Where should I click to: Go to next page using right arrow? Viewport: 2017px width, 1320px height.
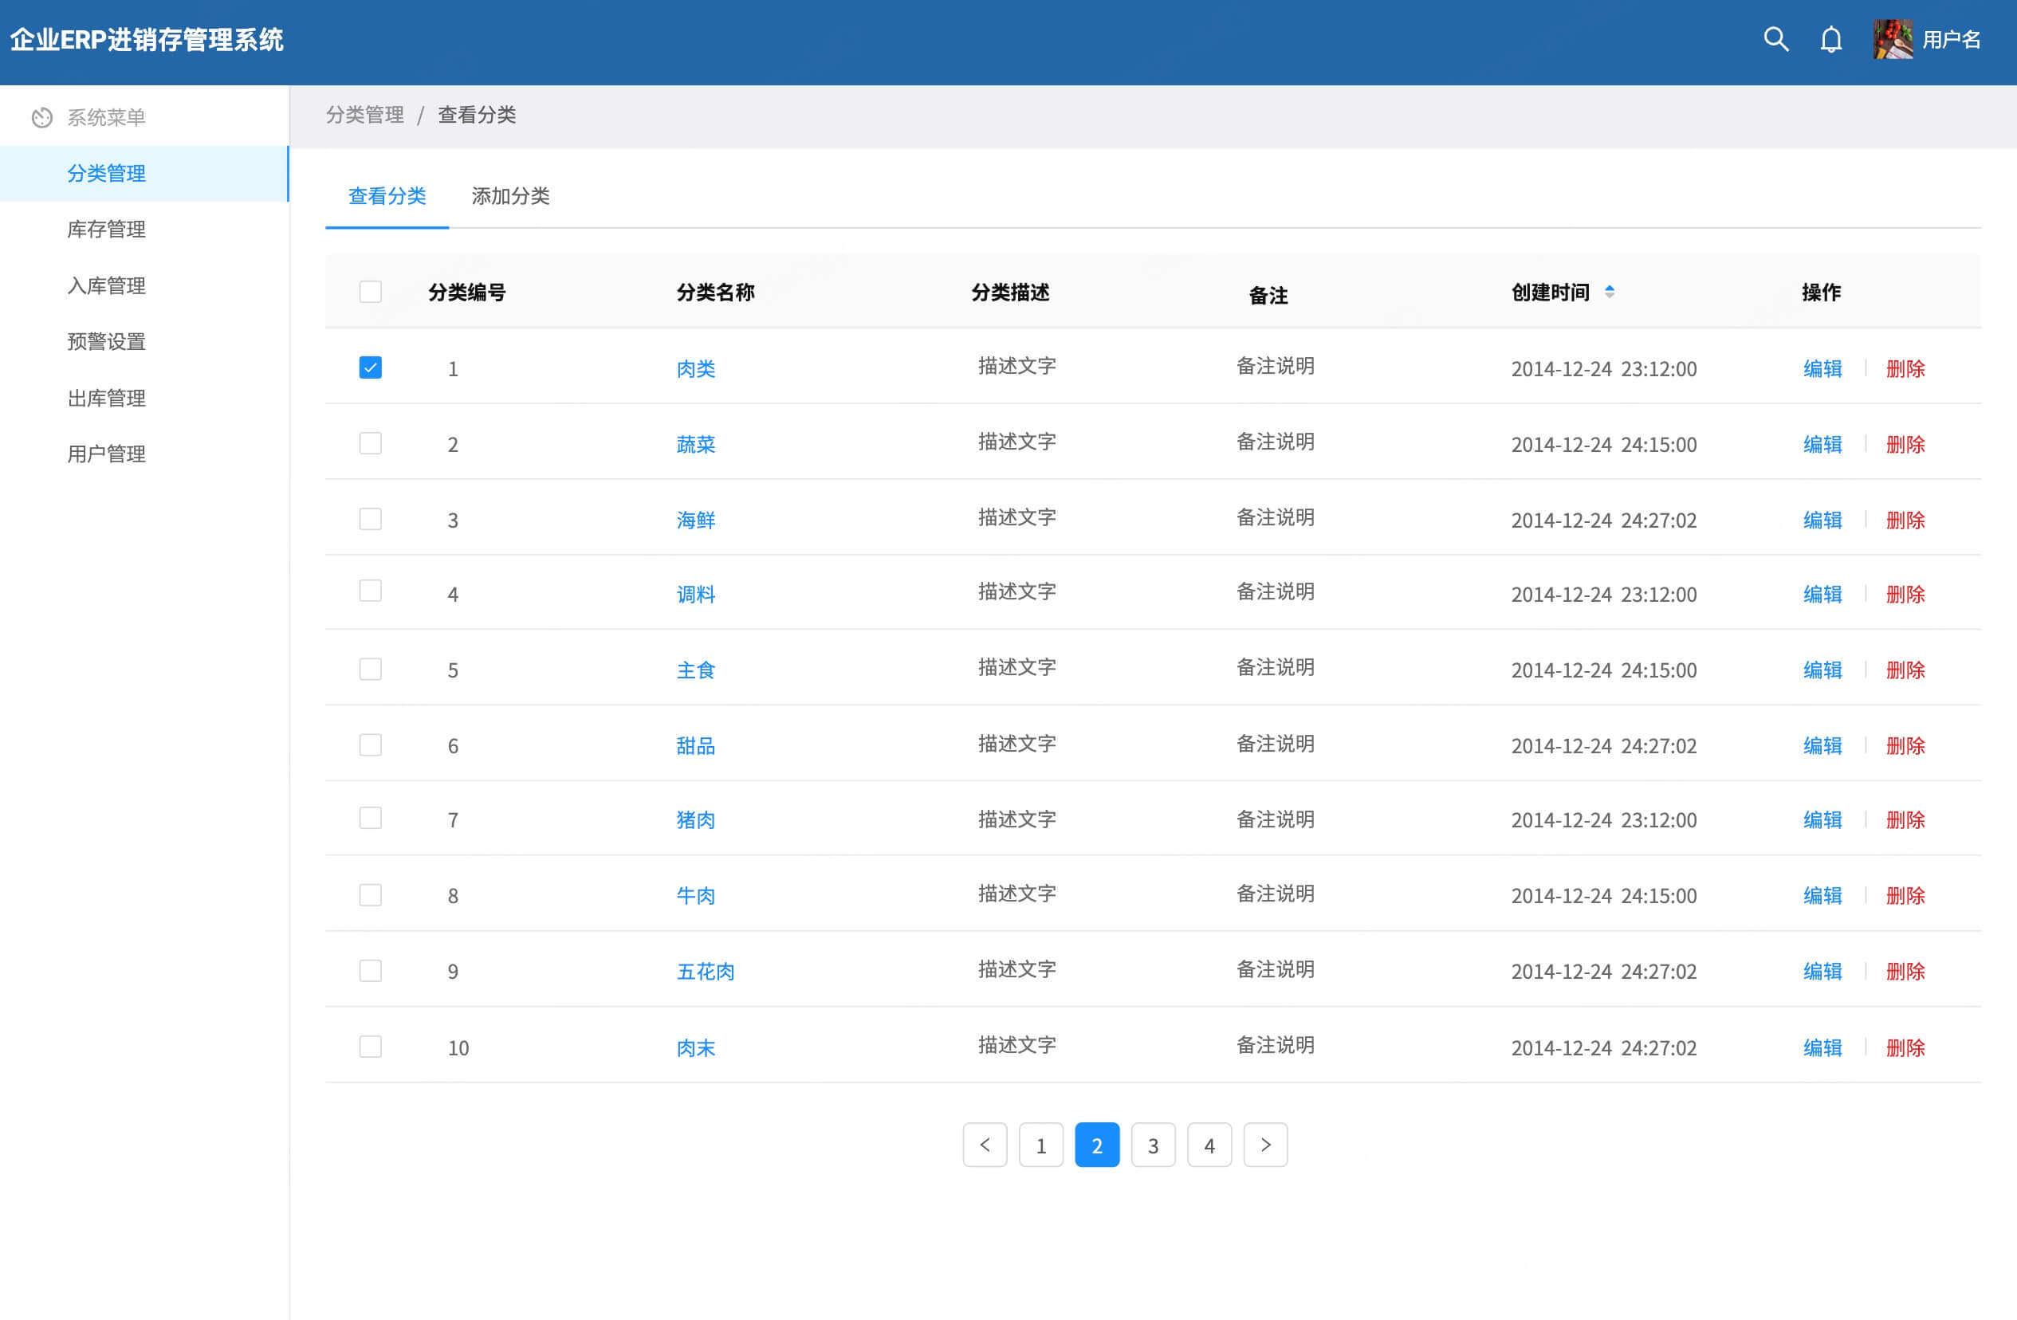point(1265,1145)
